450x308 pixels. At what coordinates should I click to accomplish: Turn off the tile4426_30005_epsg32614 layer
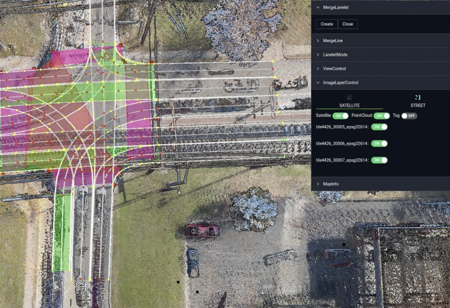pyautogui.click(x=380, y=126)
